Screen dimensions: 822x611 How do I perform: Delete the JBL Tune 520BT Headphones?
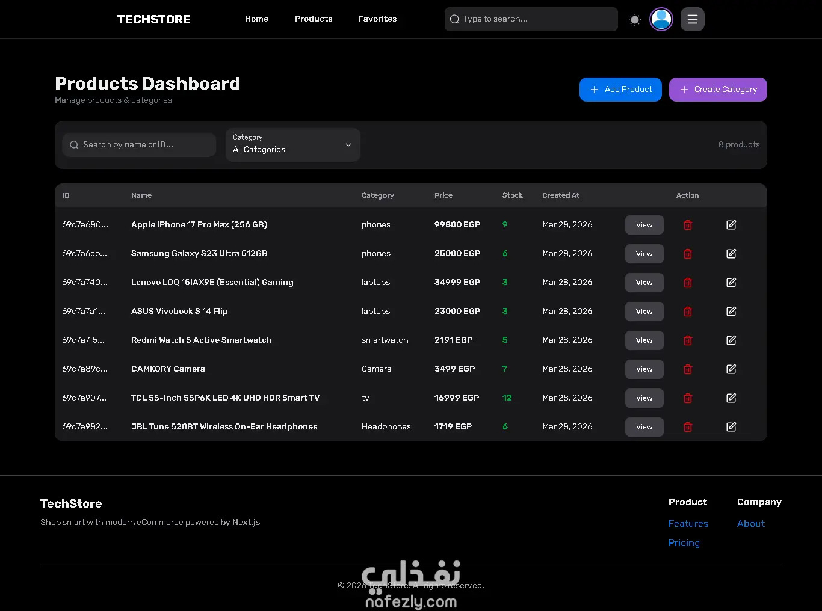688,427
